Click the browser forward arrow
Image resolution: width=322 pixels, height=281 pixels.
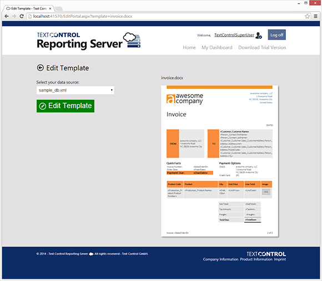click(x=14, y=16)
